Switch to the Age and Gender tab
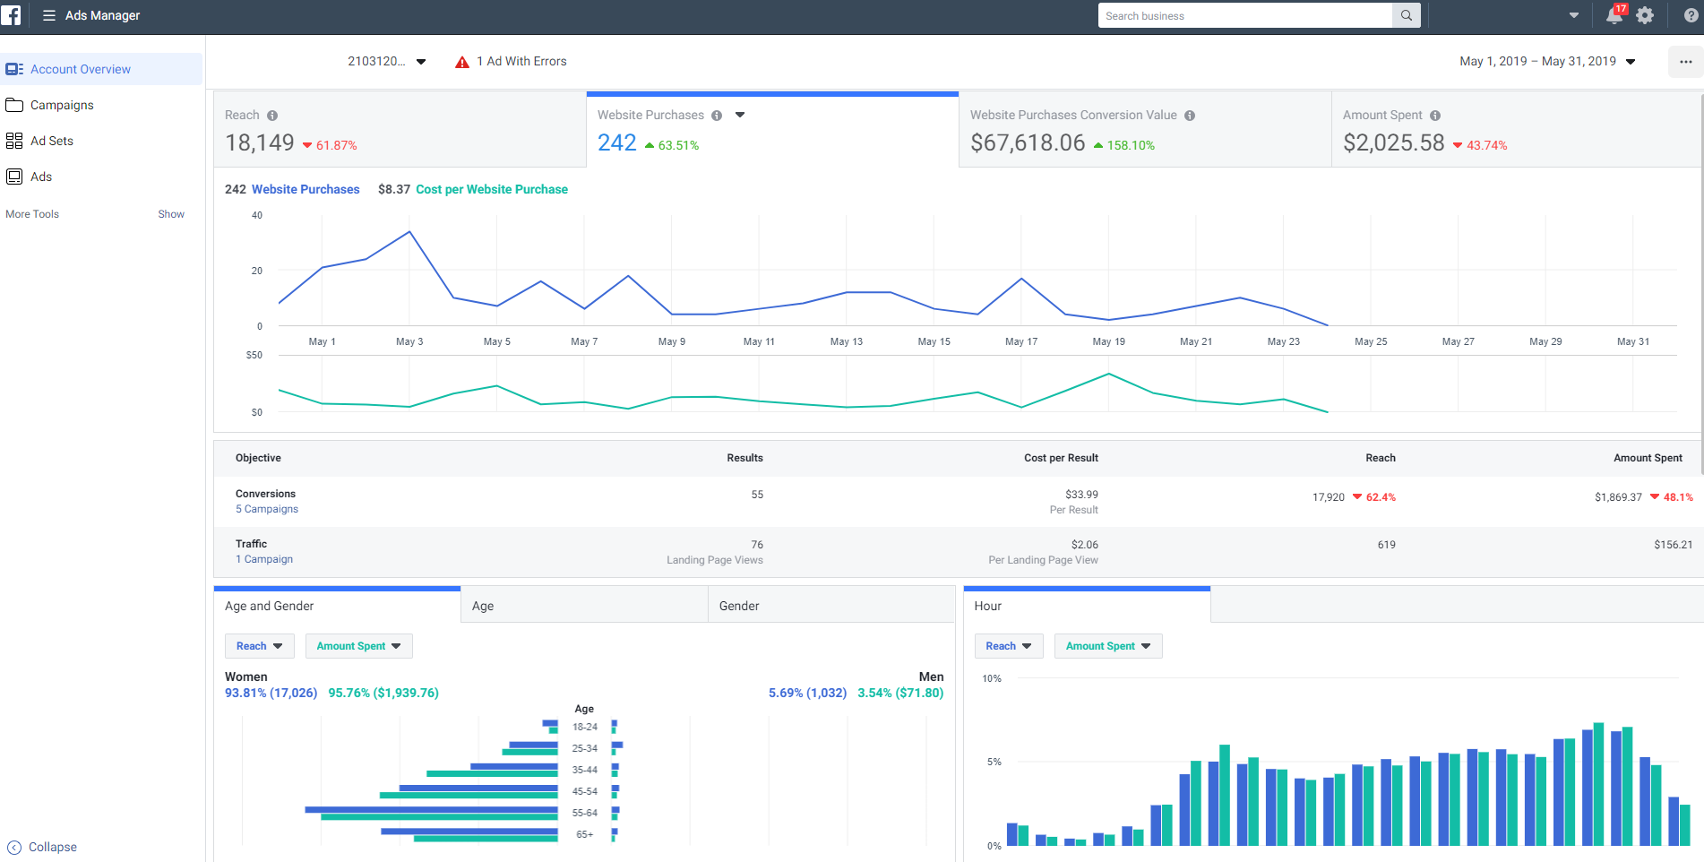The height and width of the screenshot is (862, 1704). click(x=337, y=606)
